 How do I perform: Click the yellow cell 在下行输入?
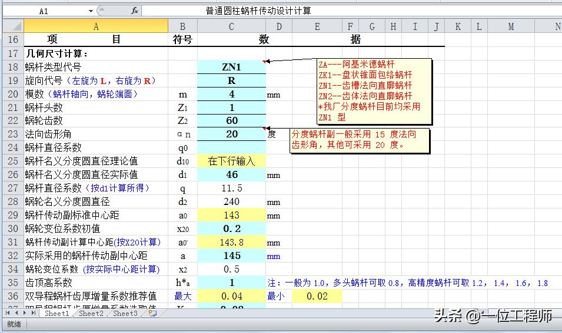(231, 162)
